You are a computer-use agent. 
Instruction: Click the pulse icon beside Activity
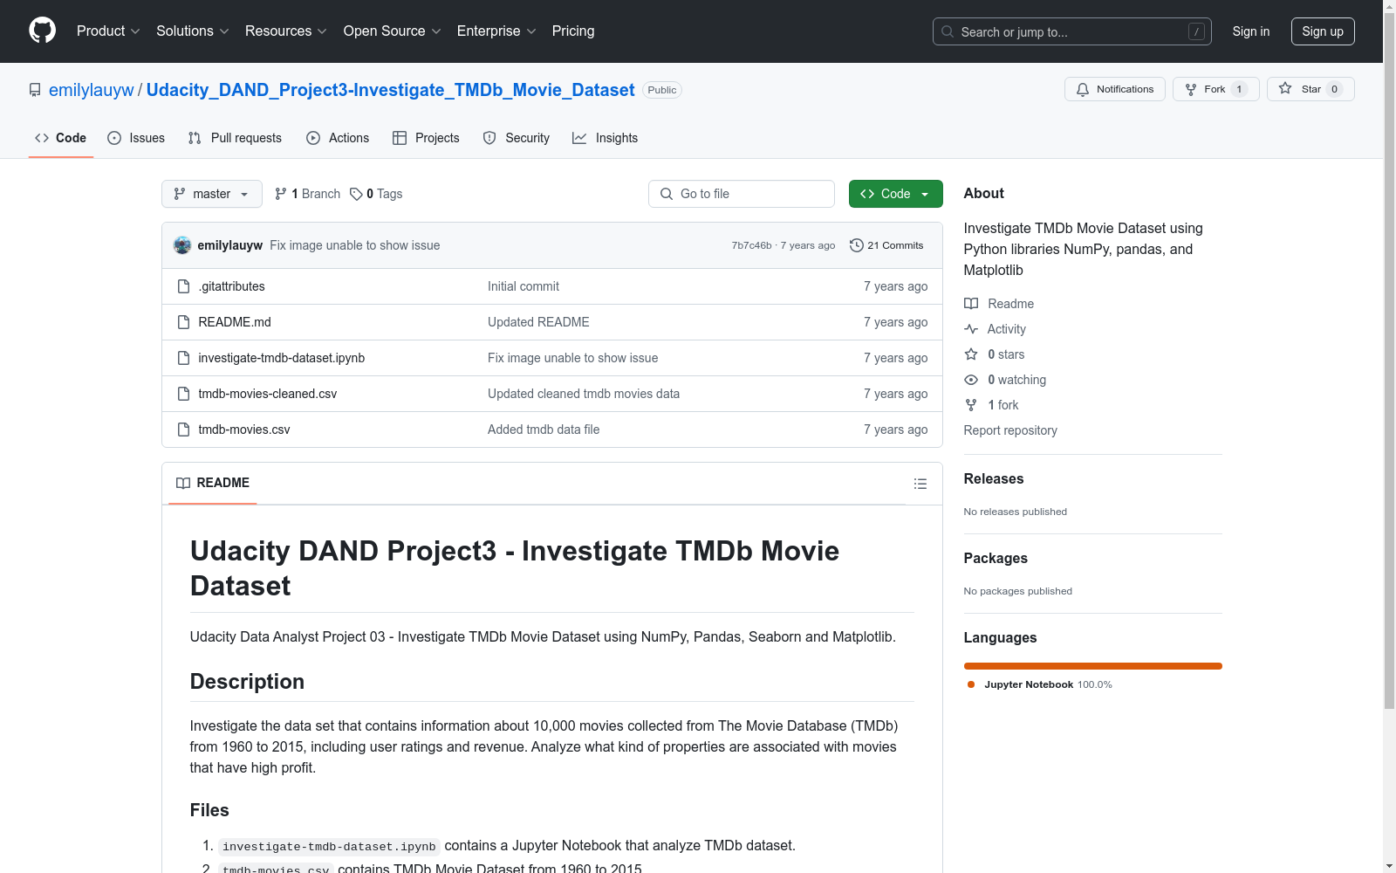[x=971, y=329]
